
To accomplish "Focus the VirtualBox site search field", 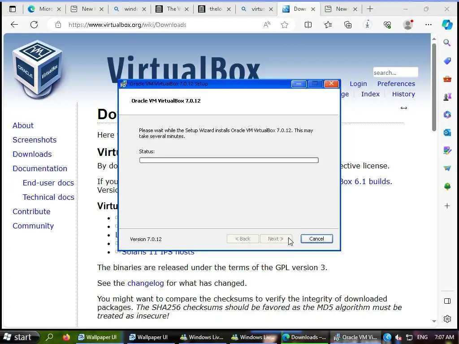I will [395, 72].
